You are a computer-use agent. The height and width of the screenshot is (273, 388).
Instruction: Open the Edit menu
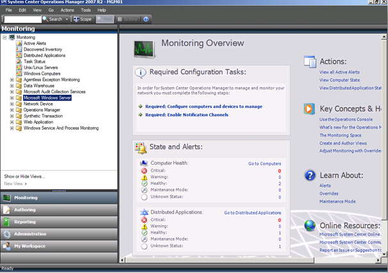(22, 10)
